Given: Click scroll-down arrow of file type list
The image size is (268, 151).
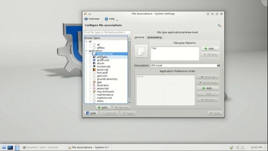Looking at the screenshot, I should point(129,102).
